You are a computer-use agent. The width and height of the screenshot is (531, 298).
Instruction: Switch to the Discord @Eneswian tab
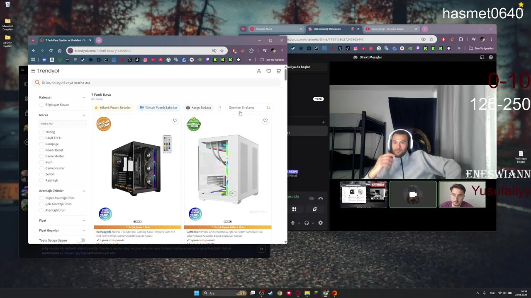click(x=334, y=29)
